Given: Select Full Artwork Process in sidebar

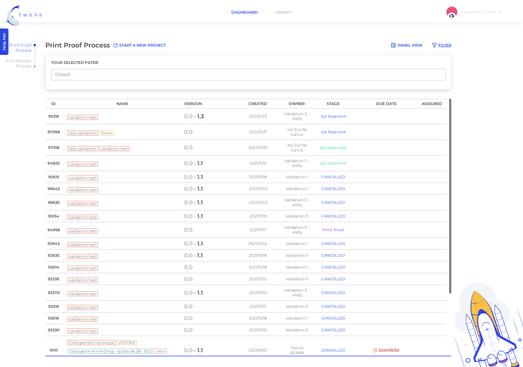Looking at the screenshot, I should coord(19,63).
